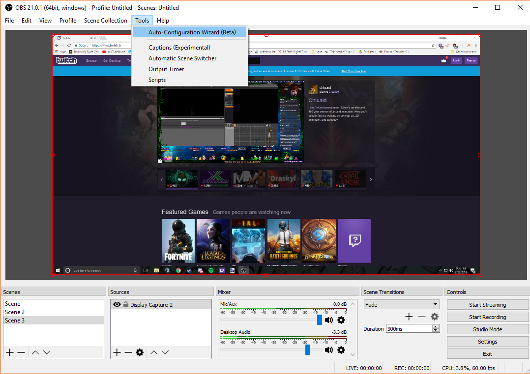Increase transition Duration with the stepper
This screenshot has width=530, height=374.
(436, 326)
